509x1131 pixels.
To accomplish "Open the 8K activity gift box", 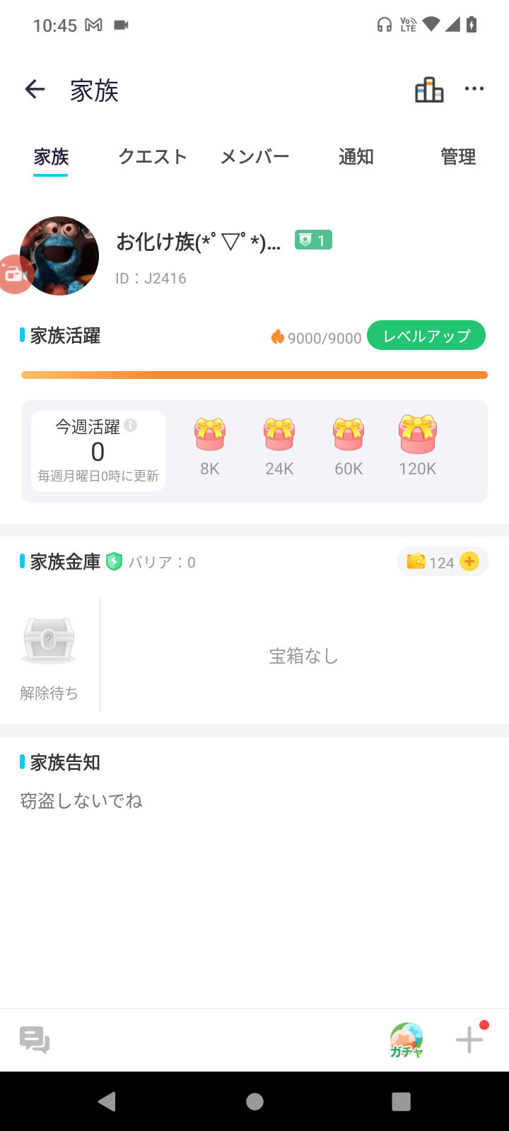I will pyautogui.click(x=210, y=435).
